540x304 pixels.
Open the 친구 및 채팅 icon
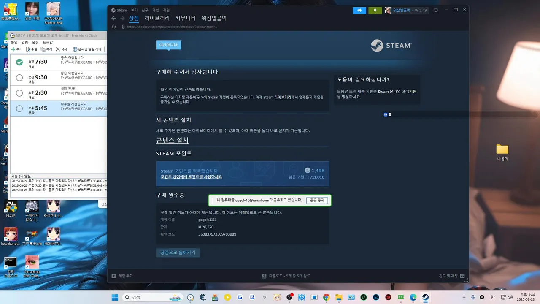click(463, 276)
